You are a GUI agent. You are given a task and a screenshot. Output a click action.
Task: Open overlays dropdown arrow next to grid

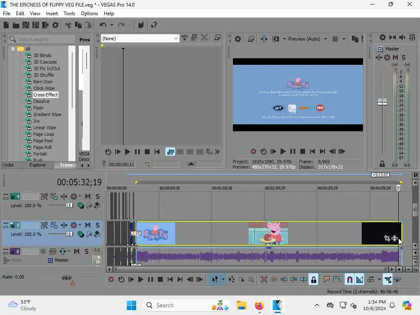[x=344, y=39]
